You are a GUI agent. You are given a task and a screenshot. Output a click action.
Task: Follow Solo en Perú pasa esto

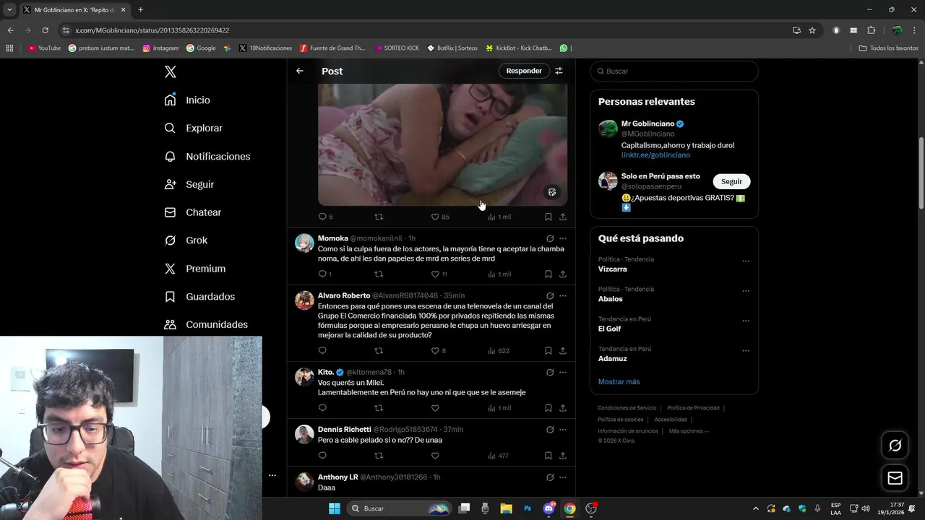(731, 181)
